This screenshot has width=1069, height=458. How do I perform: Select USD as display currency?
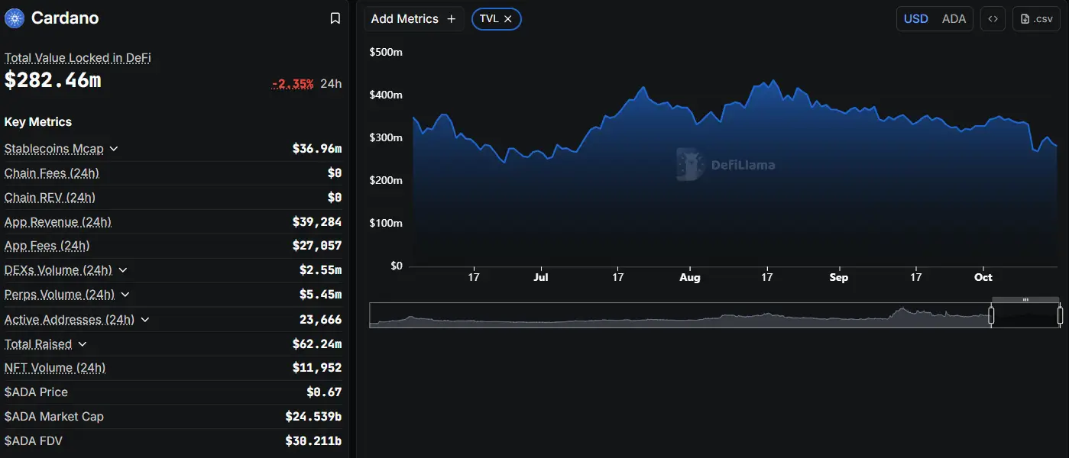click(x=915, y=18)
